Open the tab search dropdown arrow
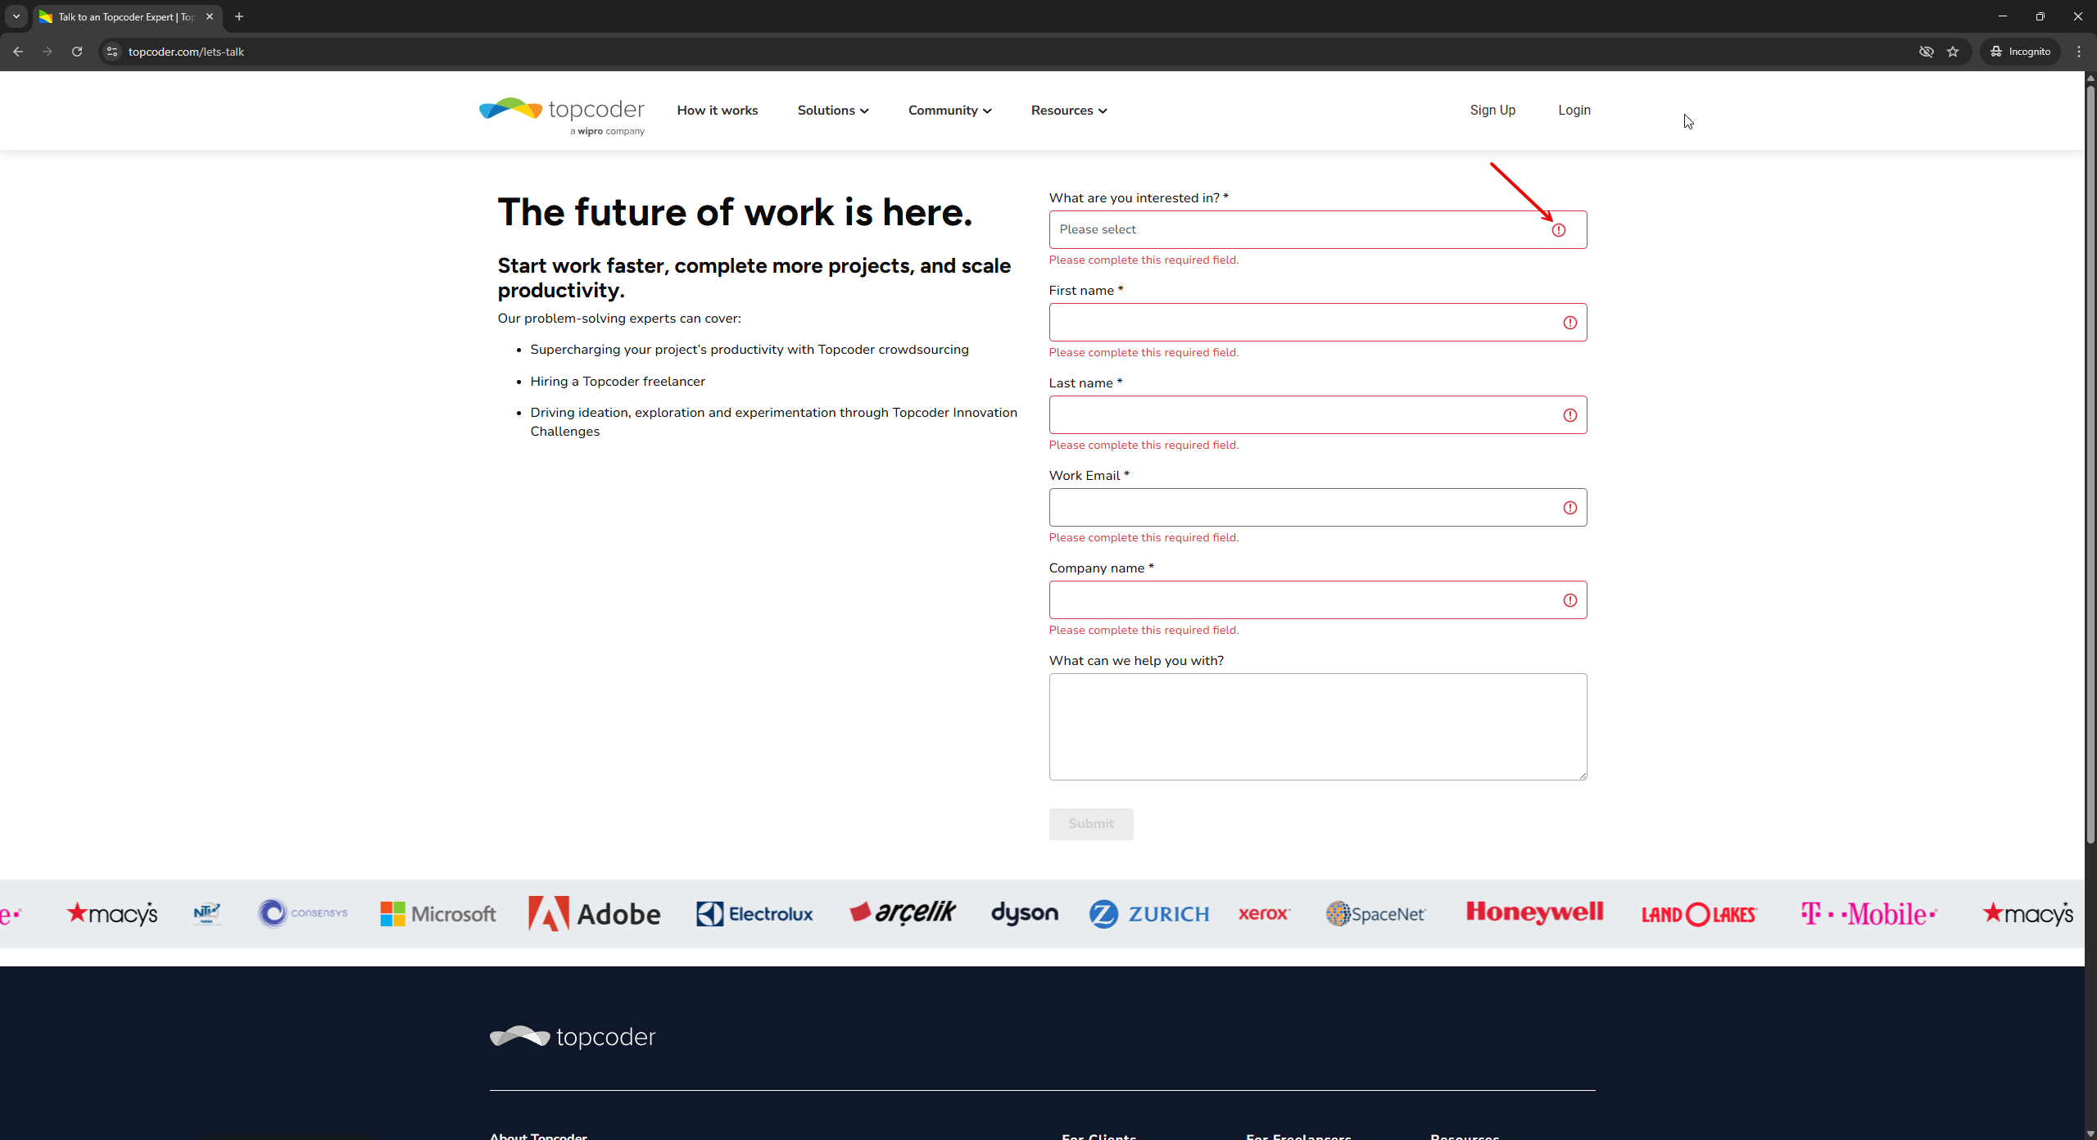The image size is (2097, 1140). pyautogui.click(x=16, y=16)
